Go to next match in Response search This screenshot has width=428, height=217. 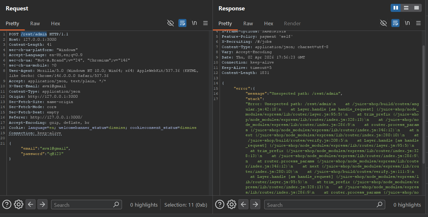tap(255, 204)
